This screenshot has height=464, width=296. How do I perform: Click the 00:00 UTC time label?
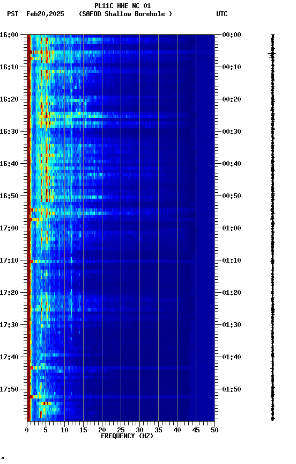[x=232, y=35]
